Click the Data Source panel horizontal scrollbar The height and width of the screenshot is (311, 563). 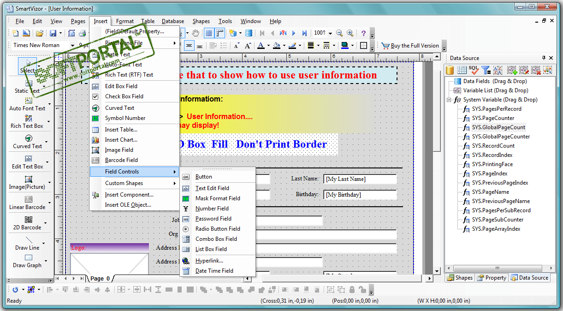(x=497, y=268)
